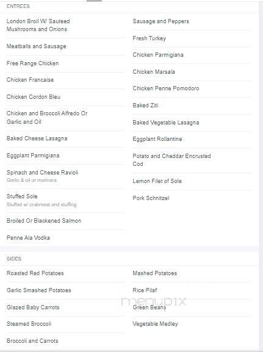This screenshot has height=352, width=263.
Task: Select Chicken Francaise item
Action: click(x=30, y=80)
